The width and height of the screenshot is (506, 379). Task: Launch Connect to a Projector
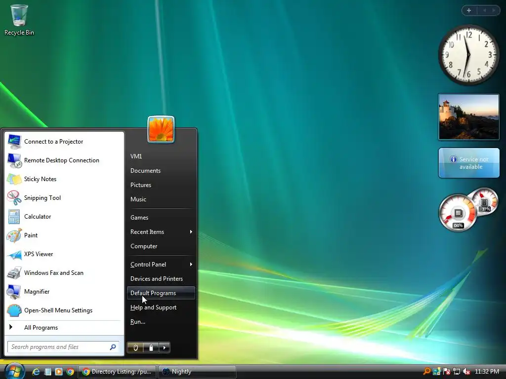pos(64,142)
